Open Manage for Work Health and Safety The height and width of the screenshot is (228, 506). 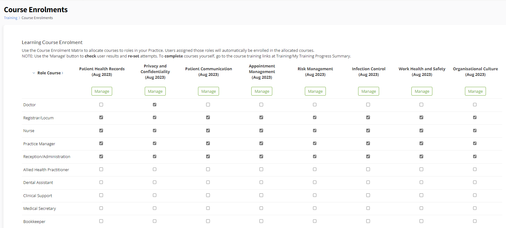[422, 91]
